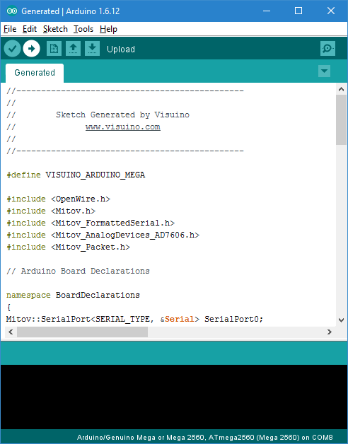Click the Mitov_FormattedSerial.h include line
Image resolution: width=348 pixels, height=444 pixels.
click(91, 223)
